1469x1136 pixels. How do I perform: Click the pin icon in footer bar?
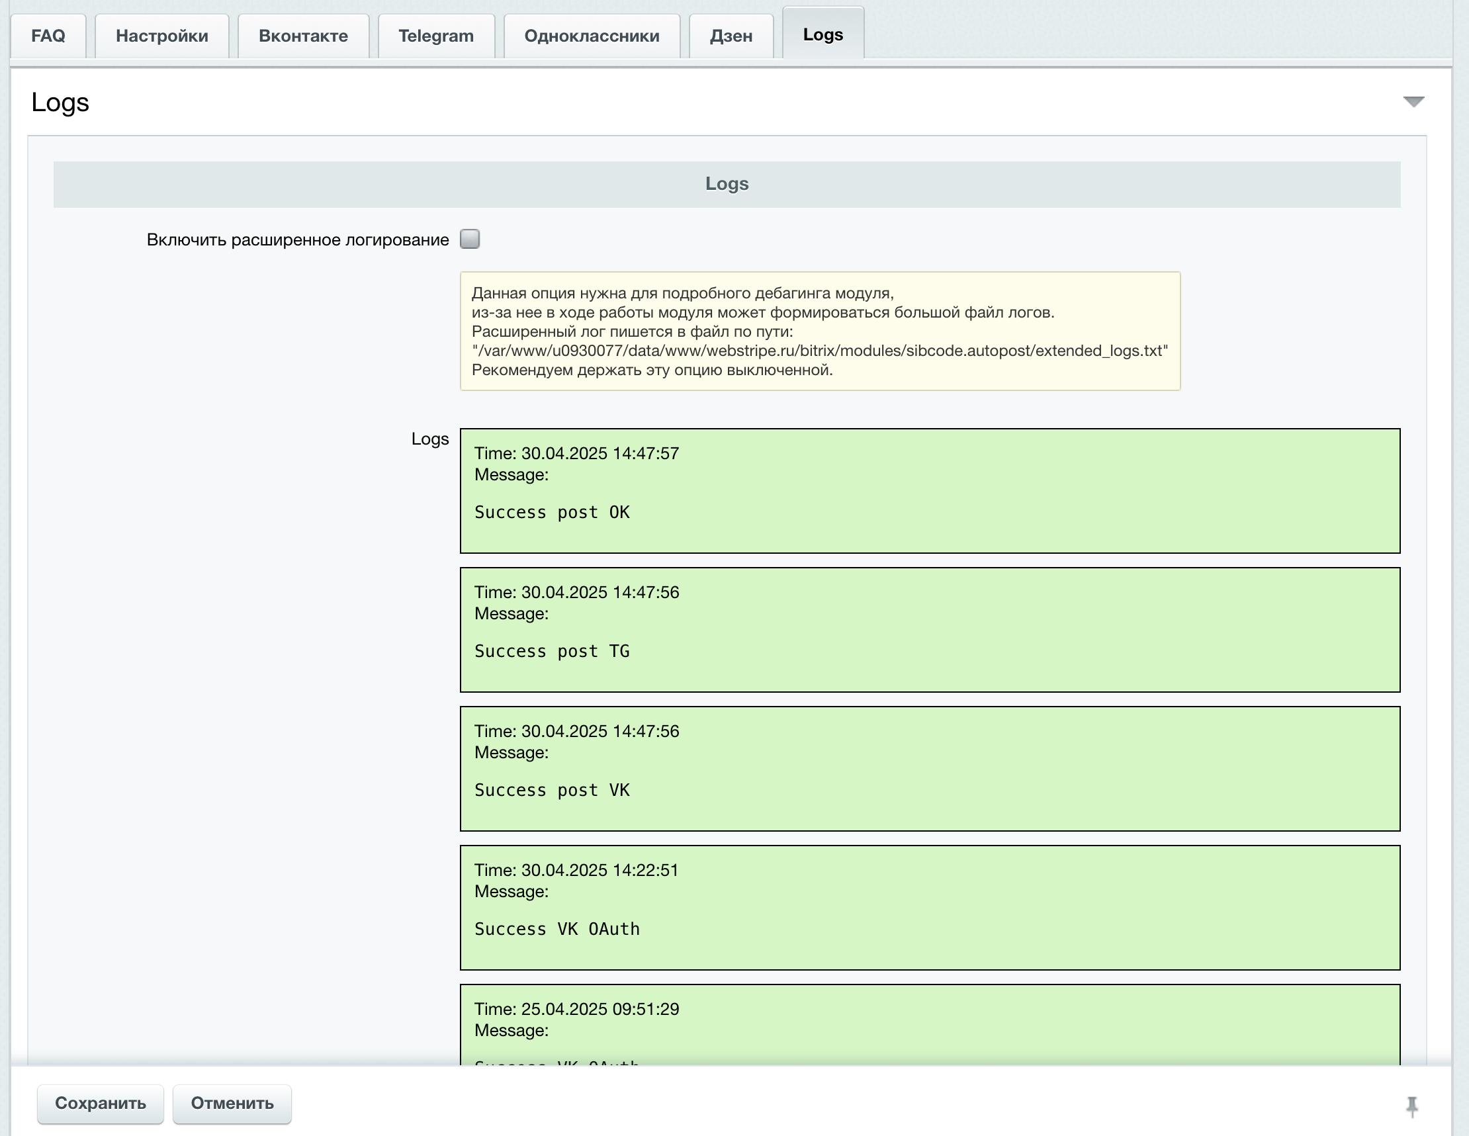tap(1412, 1106)
